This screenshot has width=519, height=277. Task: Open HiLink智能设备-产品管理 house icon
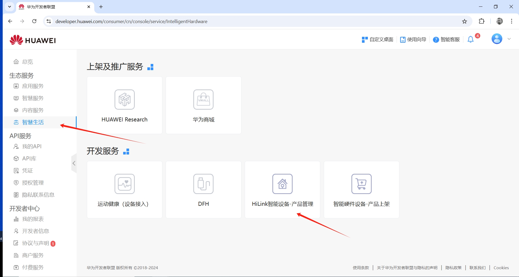[x=282, y=184]
